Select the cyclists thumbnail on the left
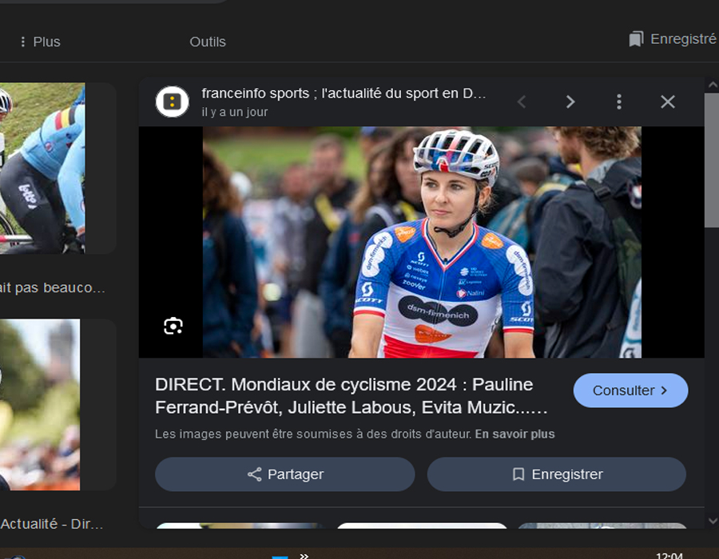Viewport: 719px width, 559px height. click(x=42, y=166)
